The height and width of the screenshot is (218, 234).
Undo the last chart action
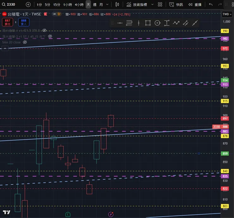211,4
